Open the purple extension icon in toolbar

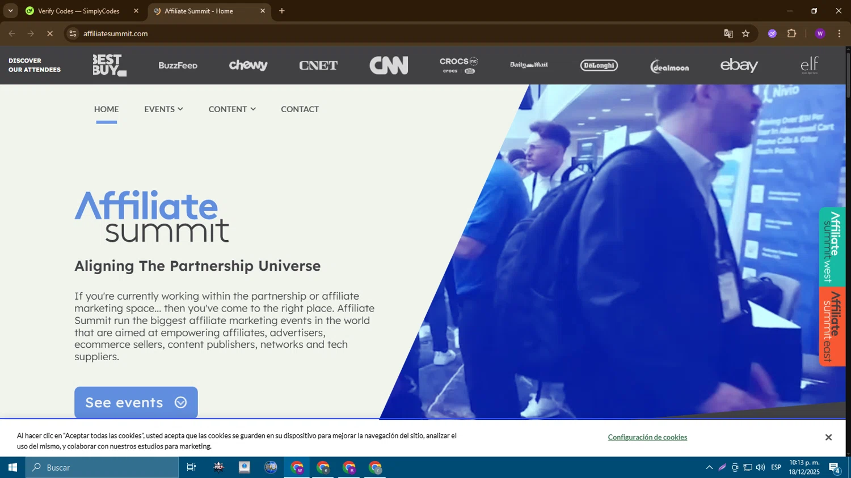pos(772,34)
